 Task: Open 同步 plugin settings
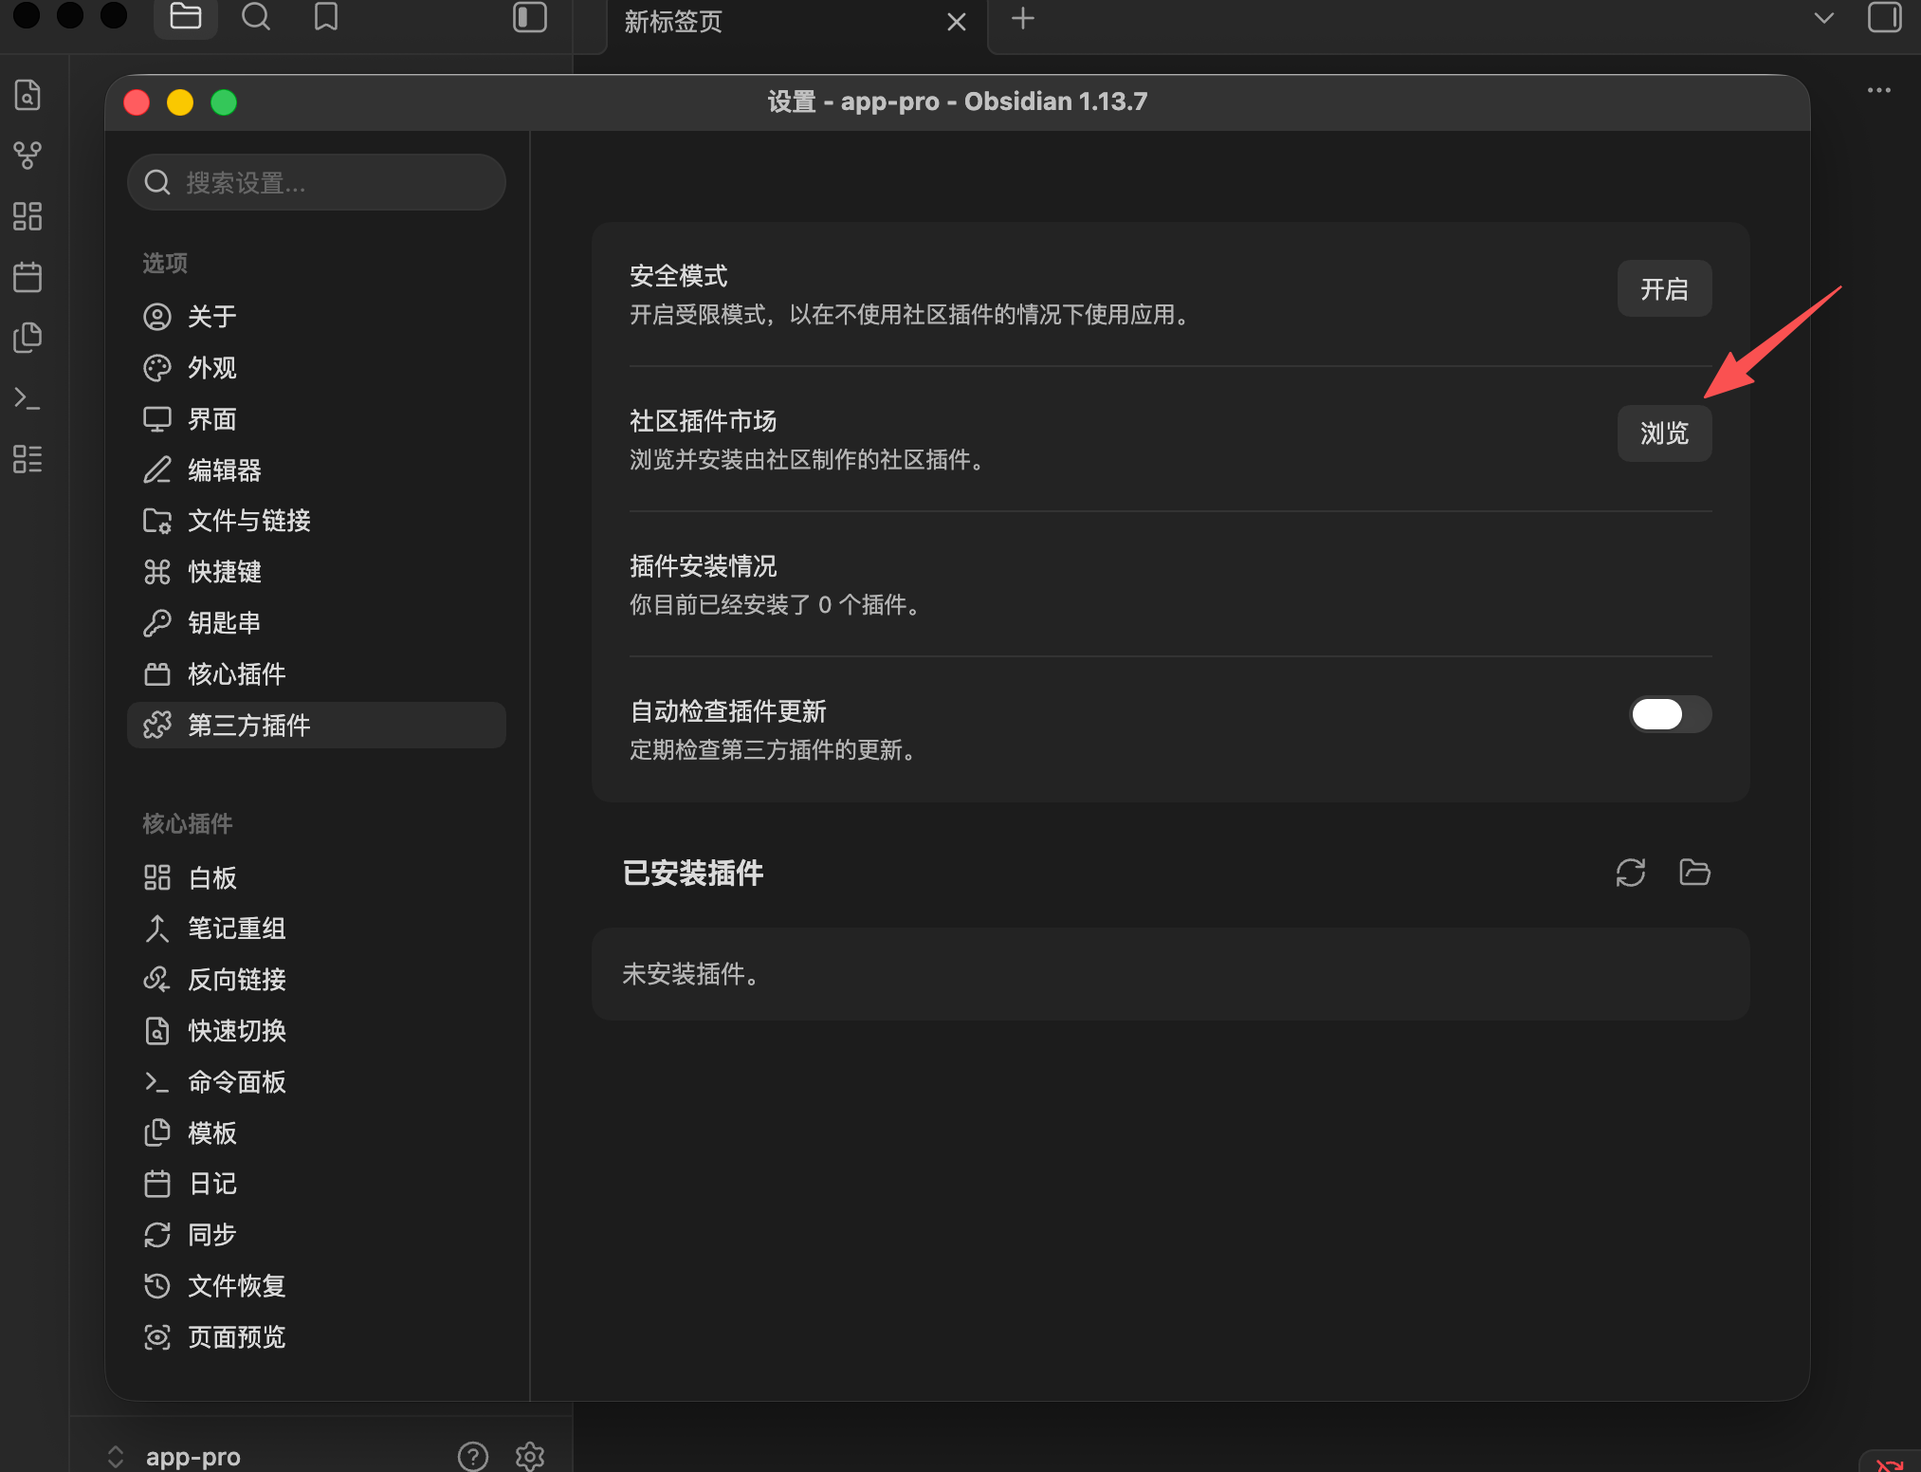[316, 1235]
